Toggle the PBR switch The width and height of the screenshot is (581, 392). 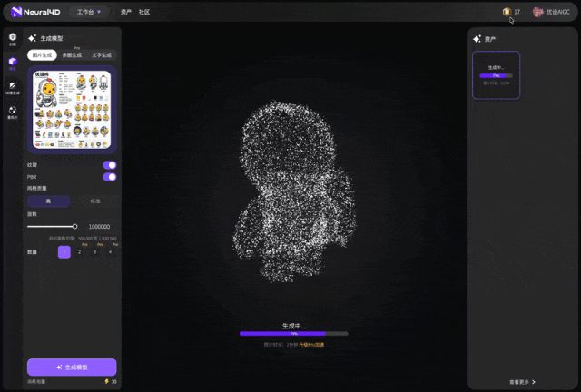coord(110,177)
